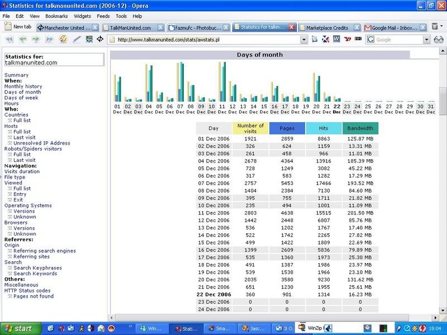Click the Wikipedia W search icon
This screenshot has width=447, height=335.
pyautogui.click(x=336, y=40)
